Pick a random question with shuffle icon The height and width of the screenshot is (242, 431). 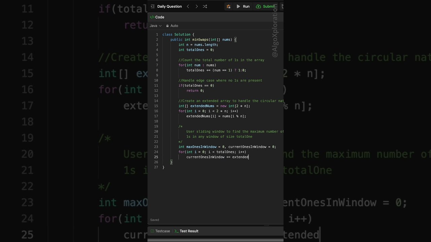[x=205, y=6]
